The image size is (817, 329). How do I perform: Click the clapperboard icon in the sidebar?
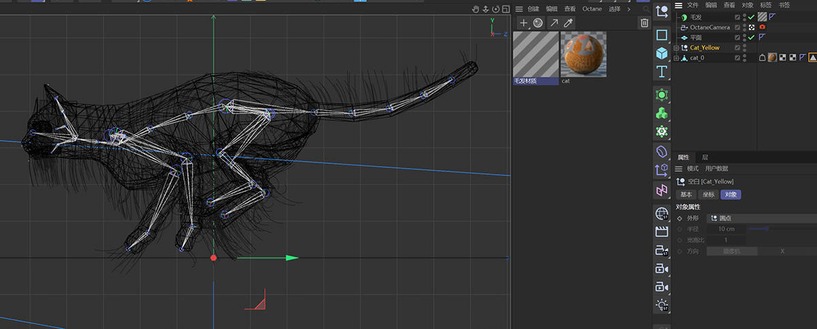[x=661, y=232]
